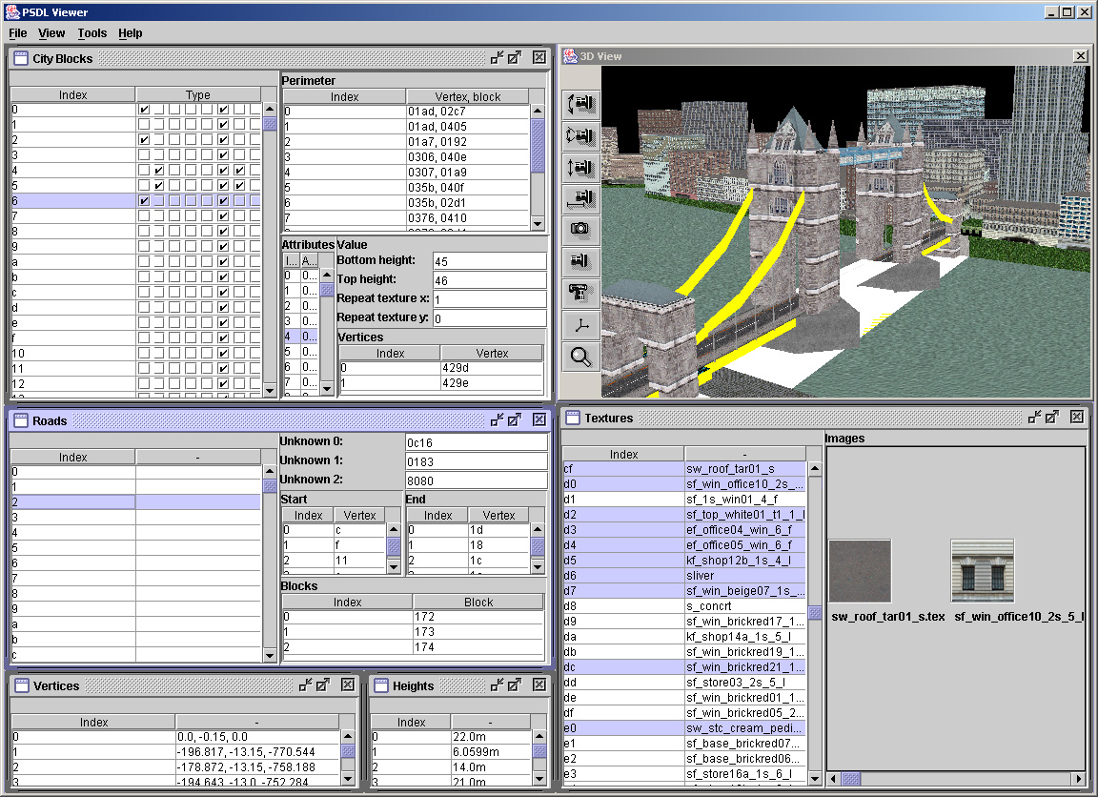Select the XYZ axes tool

point(580,325)
